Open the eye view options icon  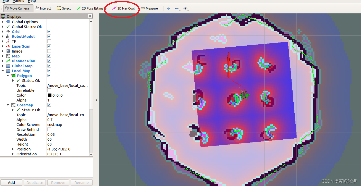(186, 8)
